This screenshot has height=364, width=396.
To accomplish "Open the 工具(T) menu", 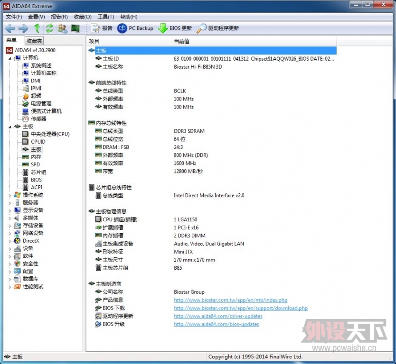I will click(106, 17).
